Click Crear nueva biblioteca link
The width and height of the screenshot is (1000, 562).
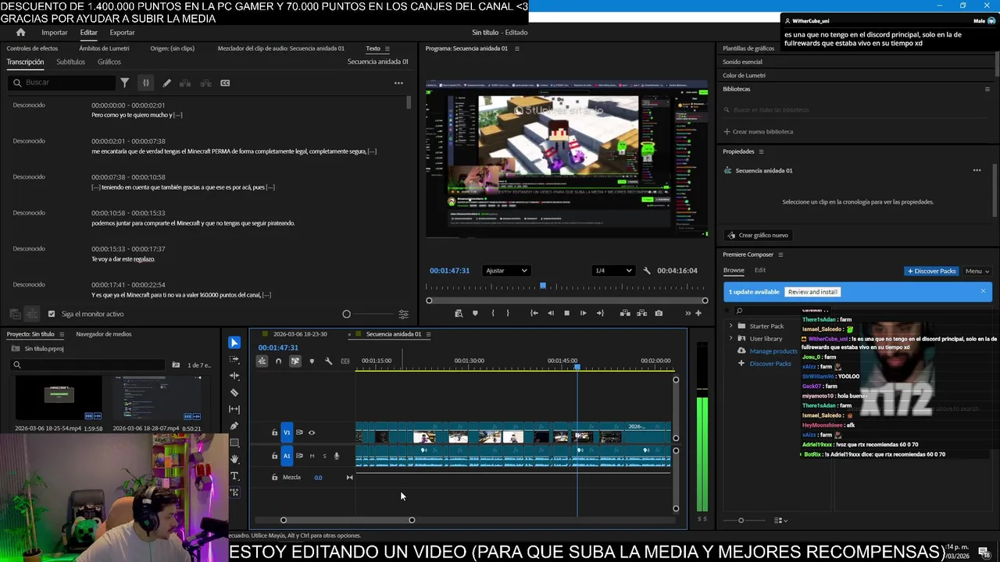[x=759, y=131]
